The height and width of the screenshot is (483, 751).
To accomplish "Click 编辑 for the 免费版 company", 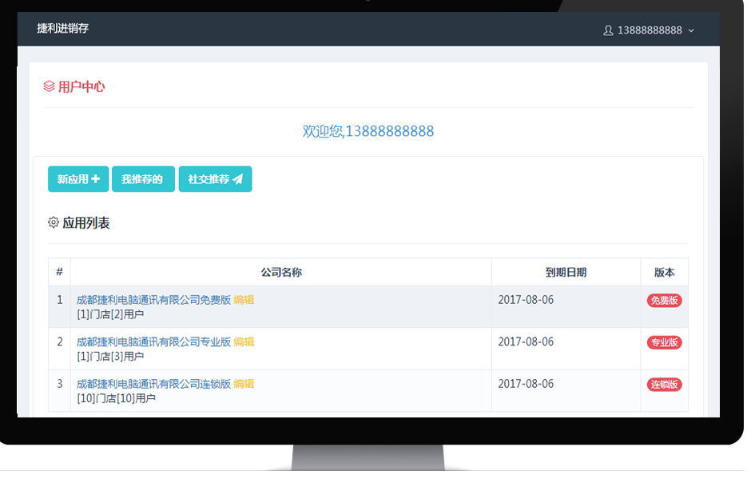I will 244,300.
